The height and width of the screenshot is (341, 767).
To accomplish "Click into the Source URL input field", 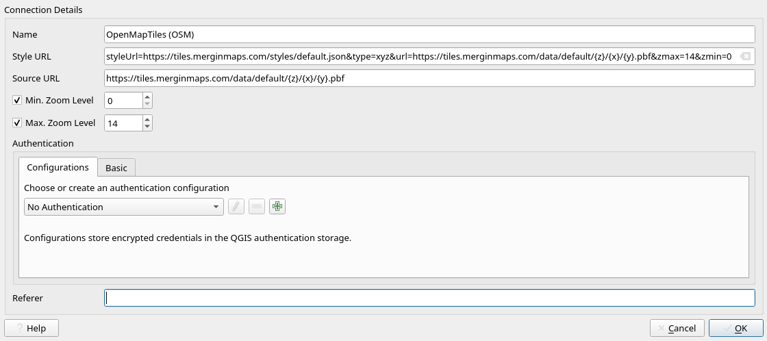I will tap(429, 78).
